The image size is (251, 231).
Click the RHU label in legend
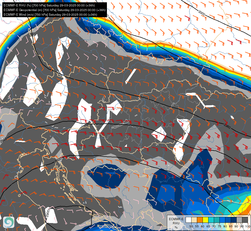click(176, 223)
